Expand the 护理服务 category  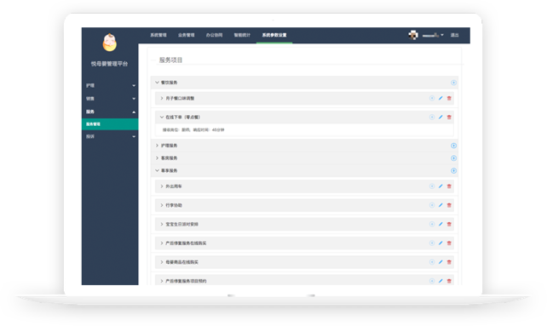tap(157, 146)
